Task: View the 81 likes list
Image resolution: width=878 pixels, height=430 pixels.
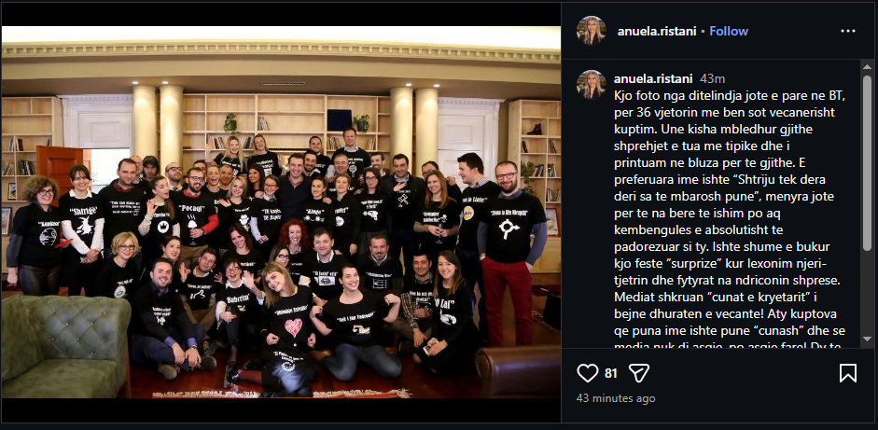Action: (x=611, y=373)
